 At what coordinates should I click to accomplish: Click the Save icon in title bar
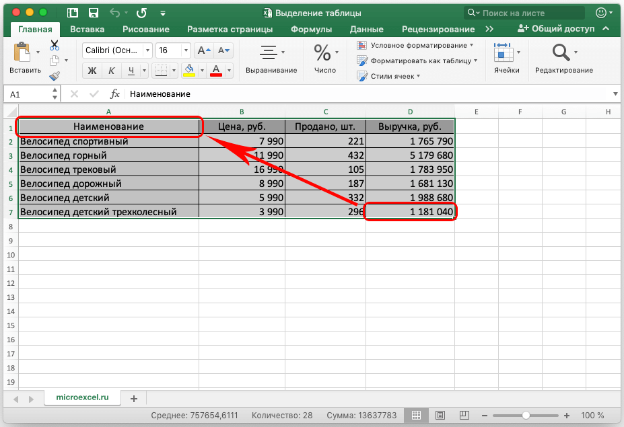(x=94, y=13)
